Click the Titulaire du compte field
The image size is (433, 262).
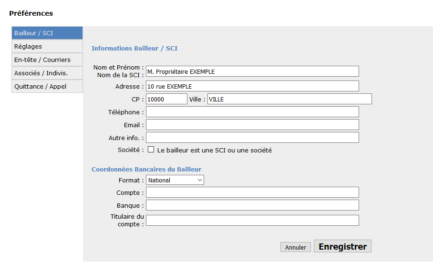(x=252, y=220)
